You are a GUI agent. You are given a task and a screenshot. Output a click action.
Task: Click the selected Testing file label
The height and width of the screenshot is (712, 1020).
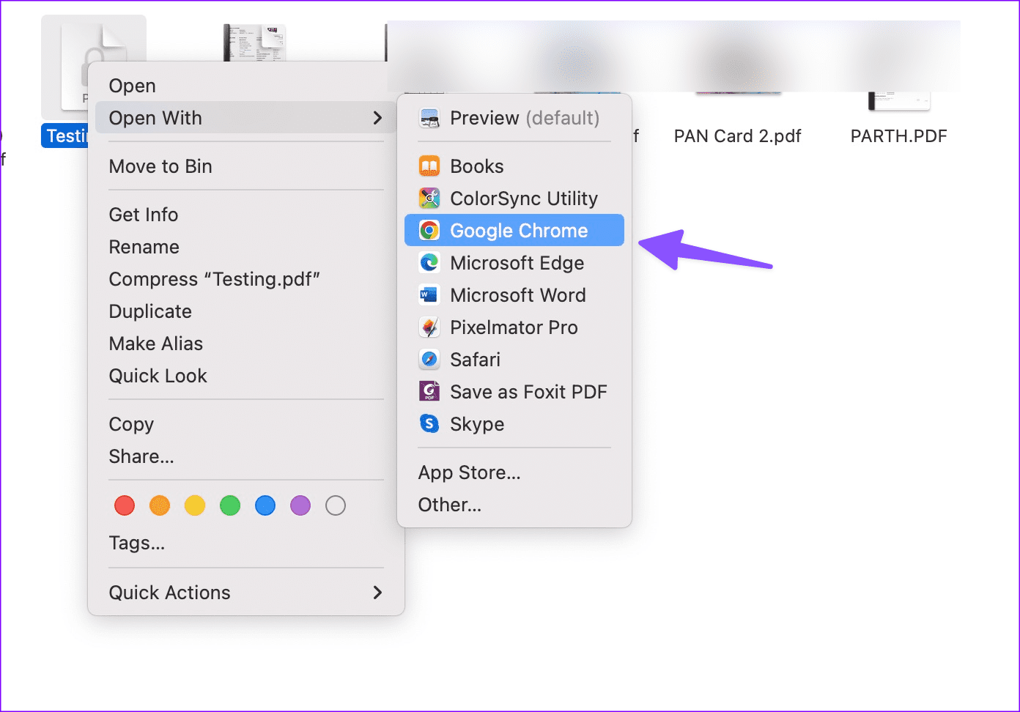[65, 136]
